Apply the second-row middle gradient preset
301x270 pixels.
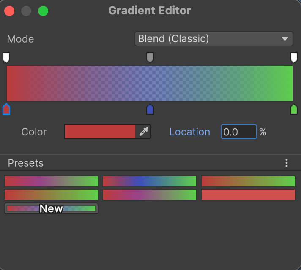click(150, 195)
